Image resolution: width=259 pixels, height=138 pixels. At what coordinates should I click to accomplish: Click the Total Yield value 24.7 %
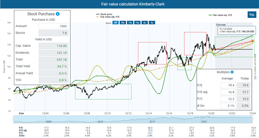tap(54, 66)
